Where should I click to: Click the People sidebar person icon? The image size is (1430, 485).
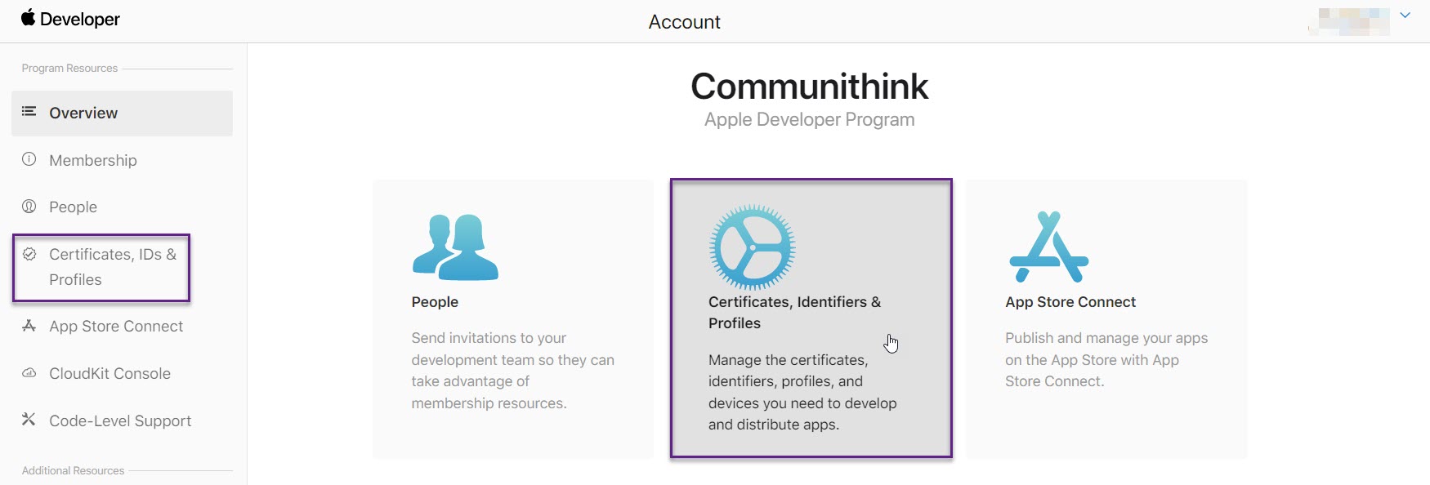click(x=29, y=207)
